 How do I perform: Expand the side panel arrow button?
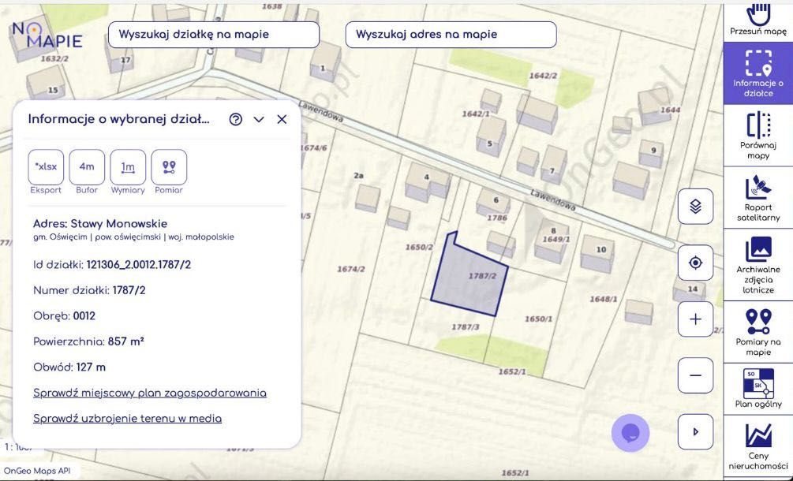coord(695,432)
